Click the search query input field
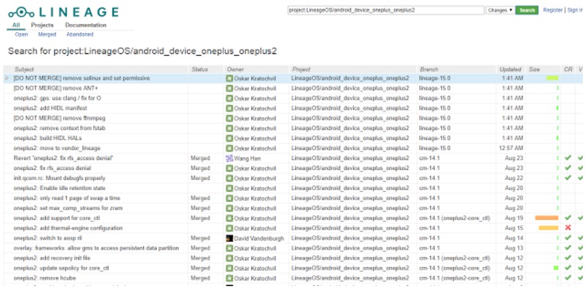The height and width of the screenshot is (289, 585). tap(386, 10)
